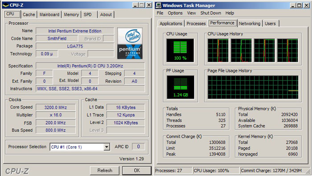Select the Performance tab
Viewport: 312px width, 176px height.
point(222,23)
